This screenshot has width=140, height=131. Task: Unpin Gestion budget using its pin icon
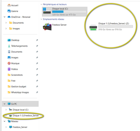tap(37, 87)
